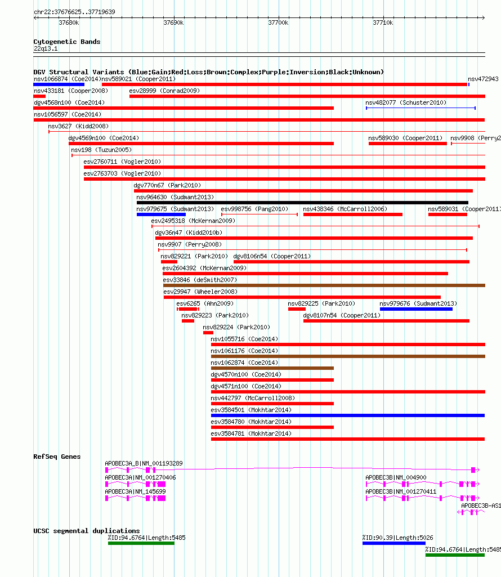Click chr22:37676625..37719639 region label
501x577 pixels.
[74, 12]
